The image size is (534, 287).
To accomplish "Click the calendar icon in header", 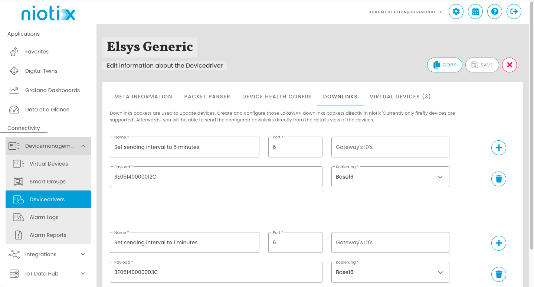I will pyautogui.click(x=475, y=12).
